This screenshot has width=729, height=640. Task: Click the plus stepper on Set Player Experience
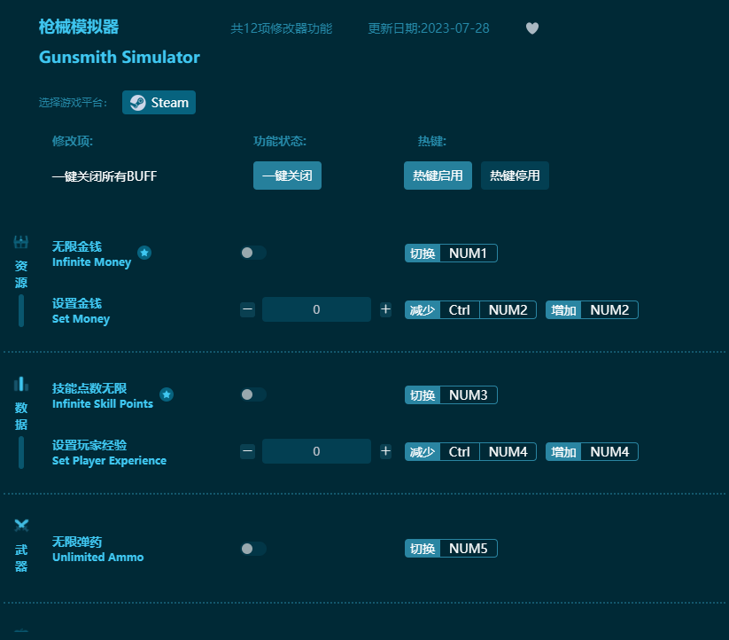click(385, 451)
